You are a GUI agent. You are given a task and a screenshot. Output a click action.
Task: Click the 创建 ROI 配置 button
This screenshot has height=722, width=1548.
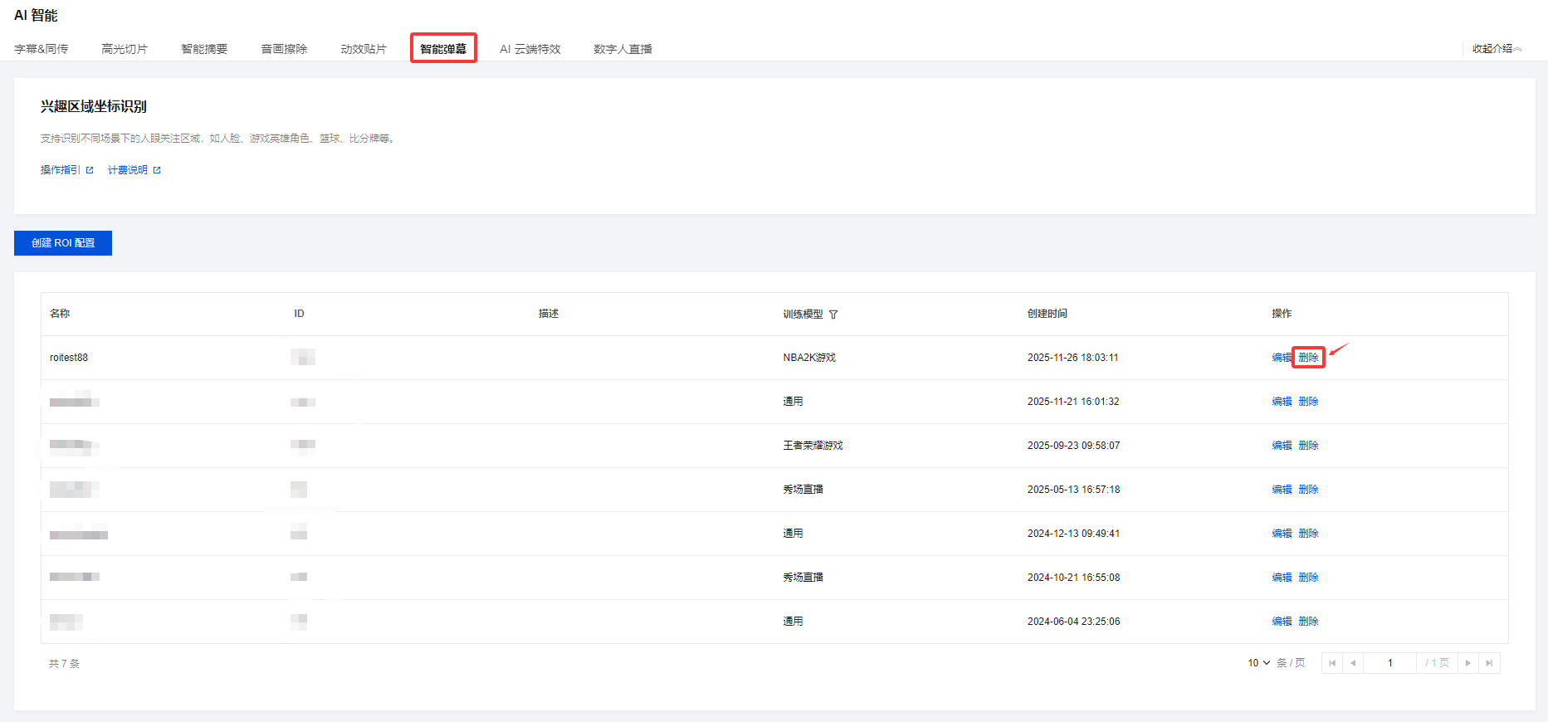63,243
